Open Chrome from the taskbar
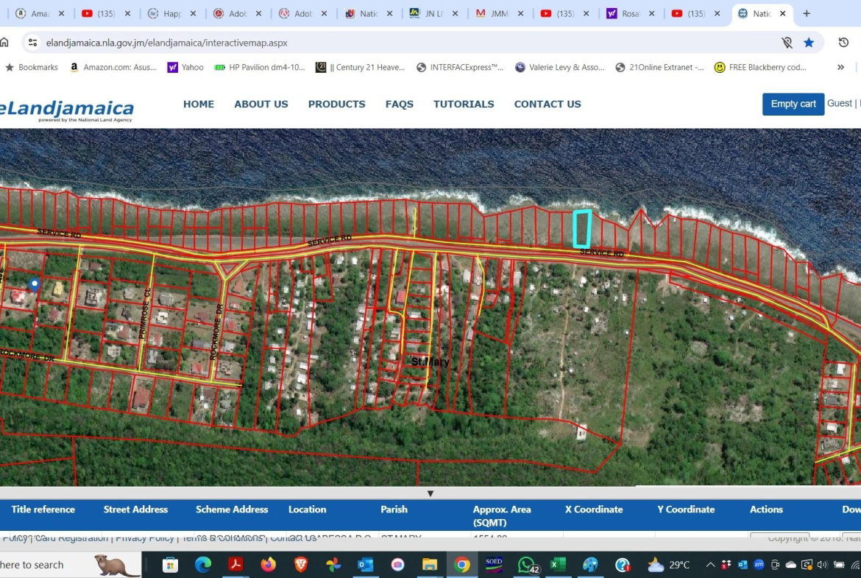 464,565
